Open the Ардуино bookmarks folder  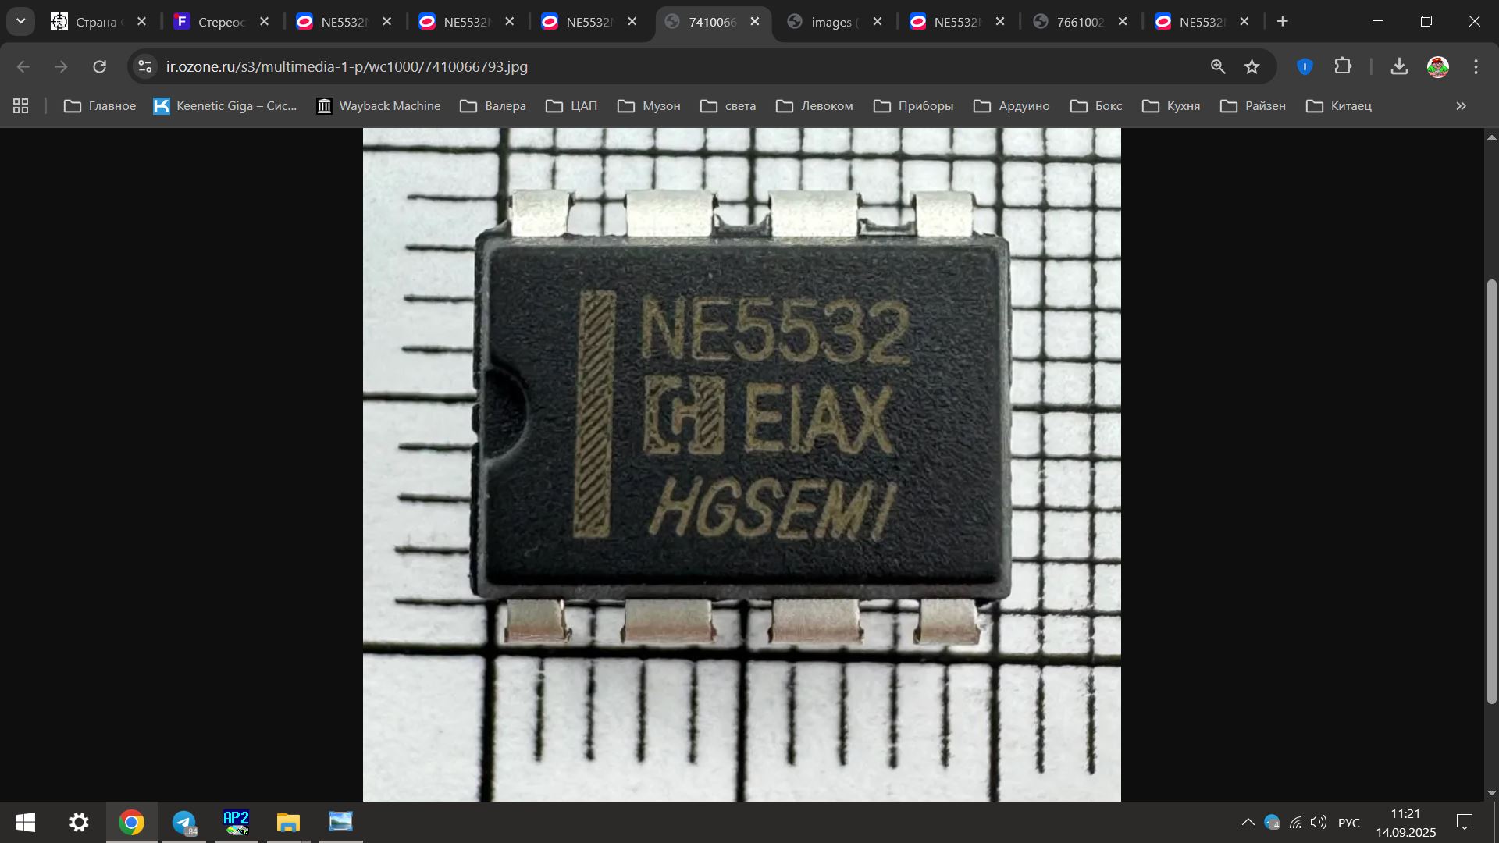[1012, 106]
